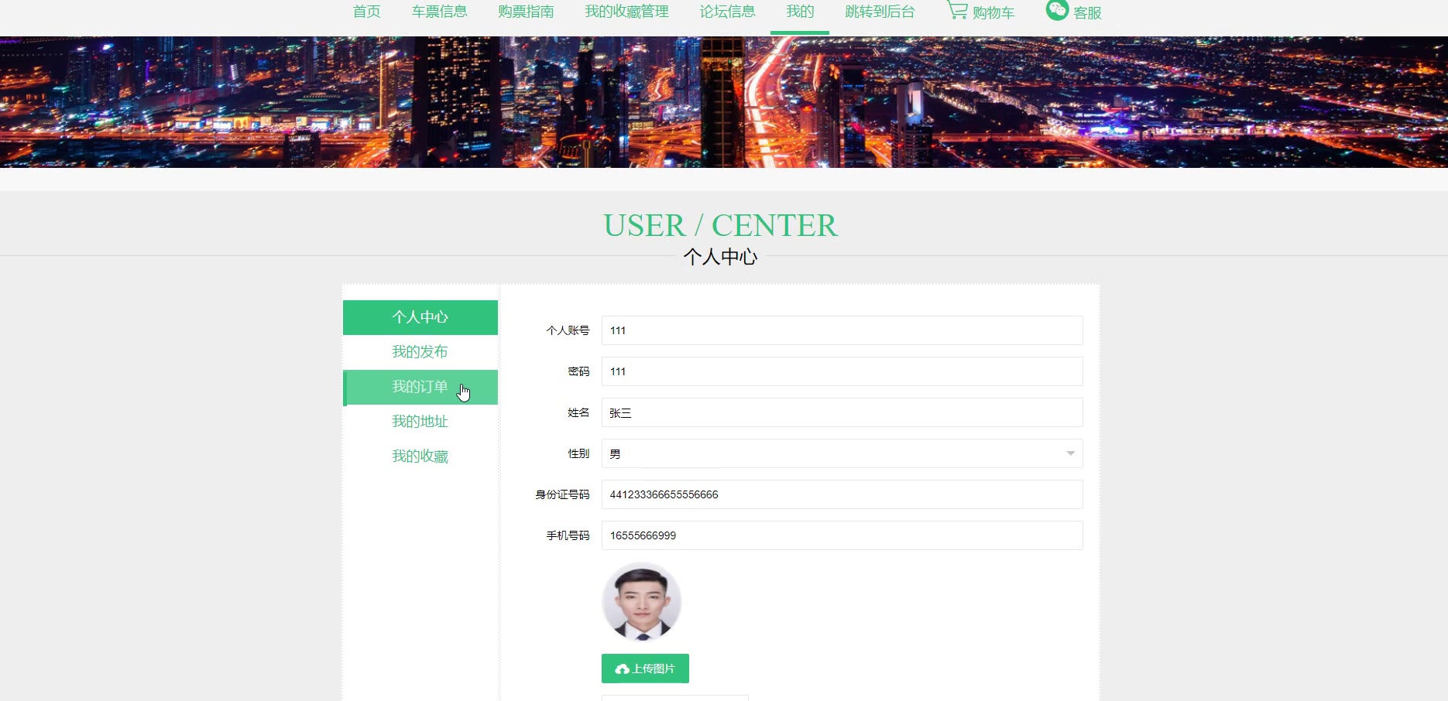Image resolution: width=1448 pixels, height=701 pixels.
Task: Click the user avatar photo
Action: (x=642, y=602)
